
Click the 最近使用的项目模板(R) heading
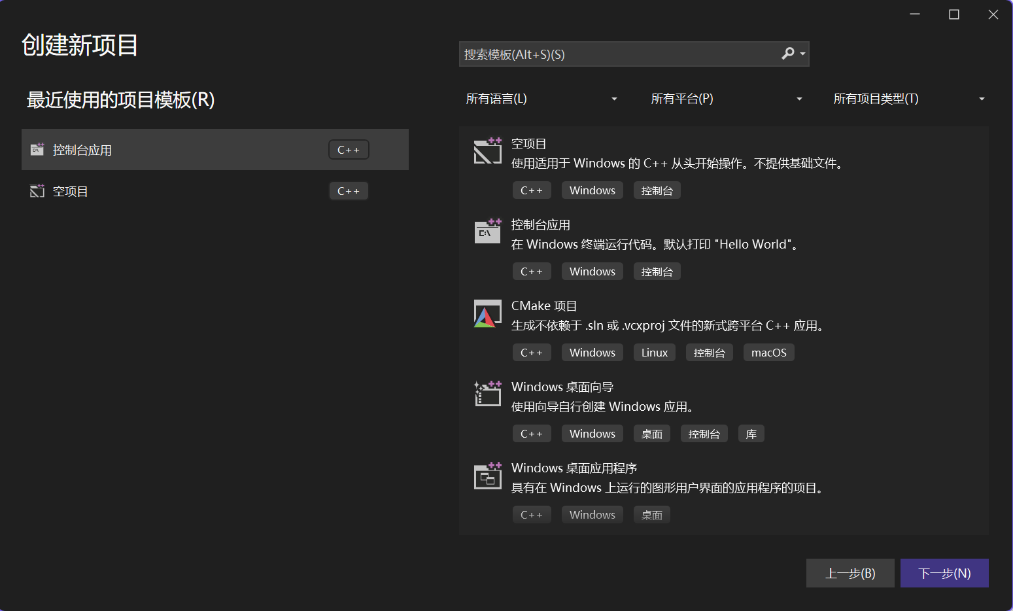coord(121,100)
